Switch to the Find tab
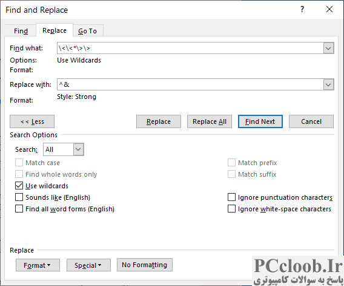 (21, 31)
